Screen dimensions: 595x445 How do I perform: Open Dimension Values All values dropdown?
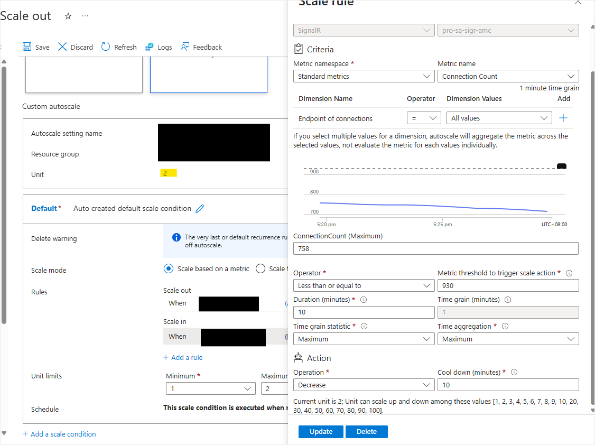[499, 118]
